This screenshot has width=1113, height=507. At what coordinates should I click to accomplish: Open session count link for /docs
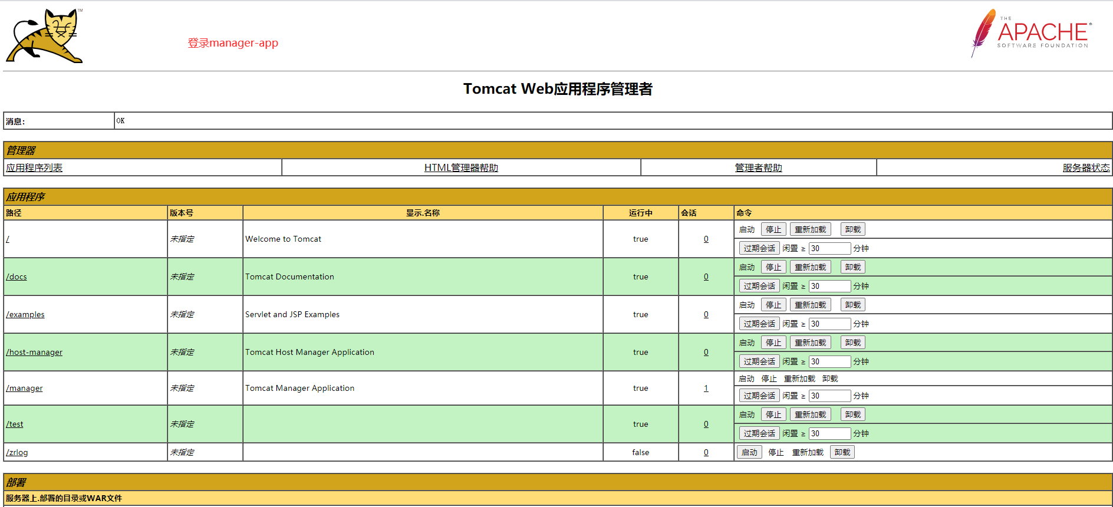[706, 276]
